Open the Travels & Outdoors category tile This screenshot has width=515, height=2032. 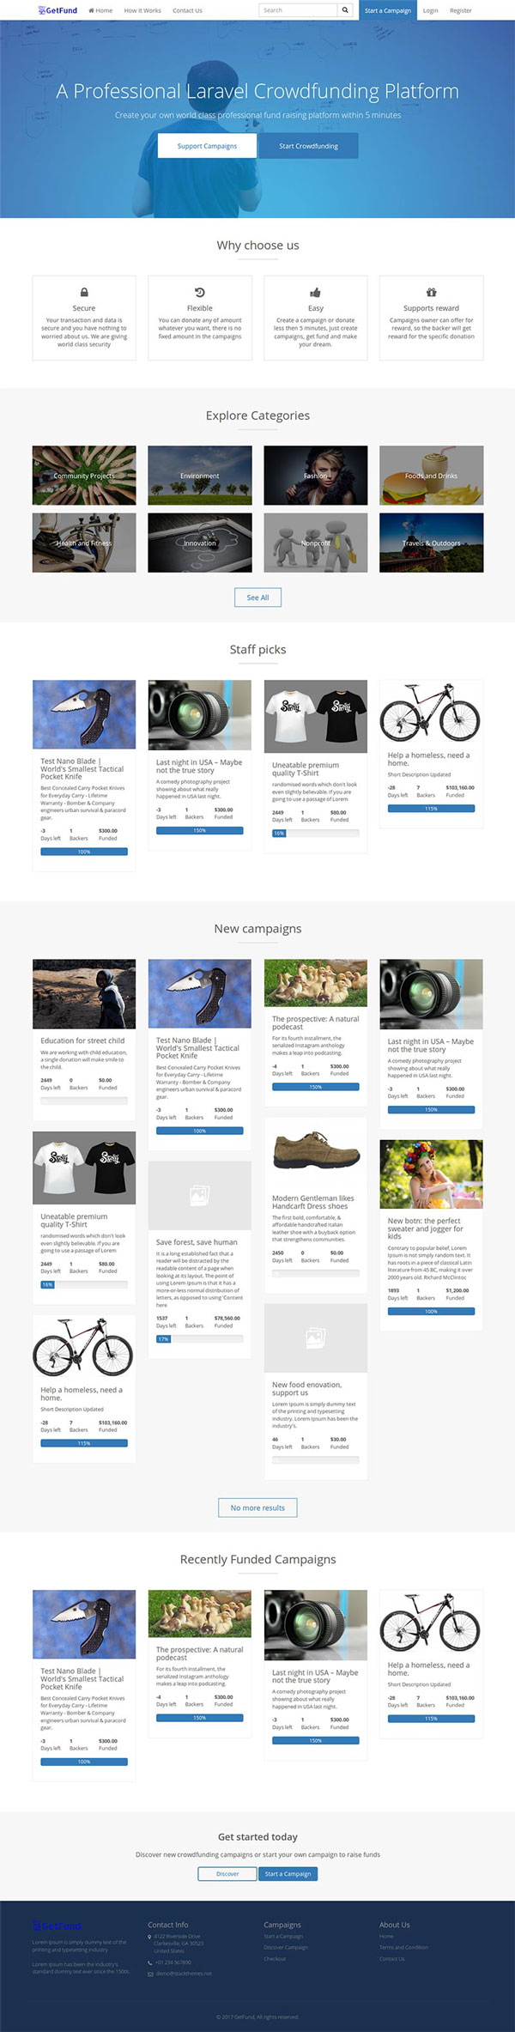pos(431,543)
